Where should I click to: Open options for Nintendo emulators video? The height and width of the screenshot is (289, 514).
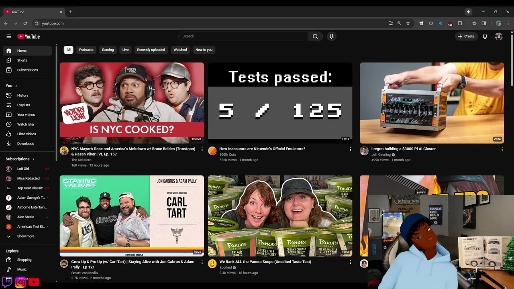tap(350, 149)
